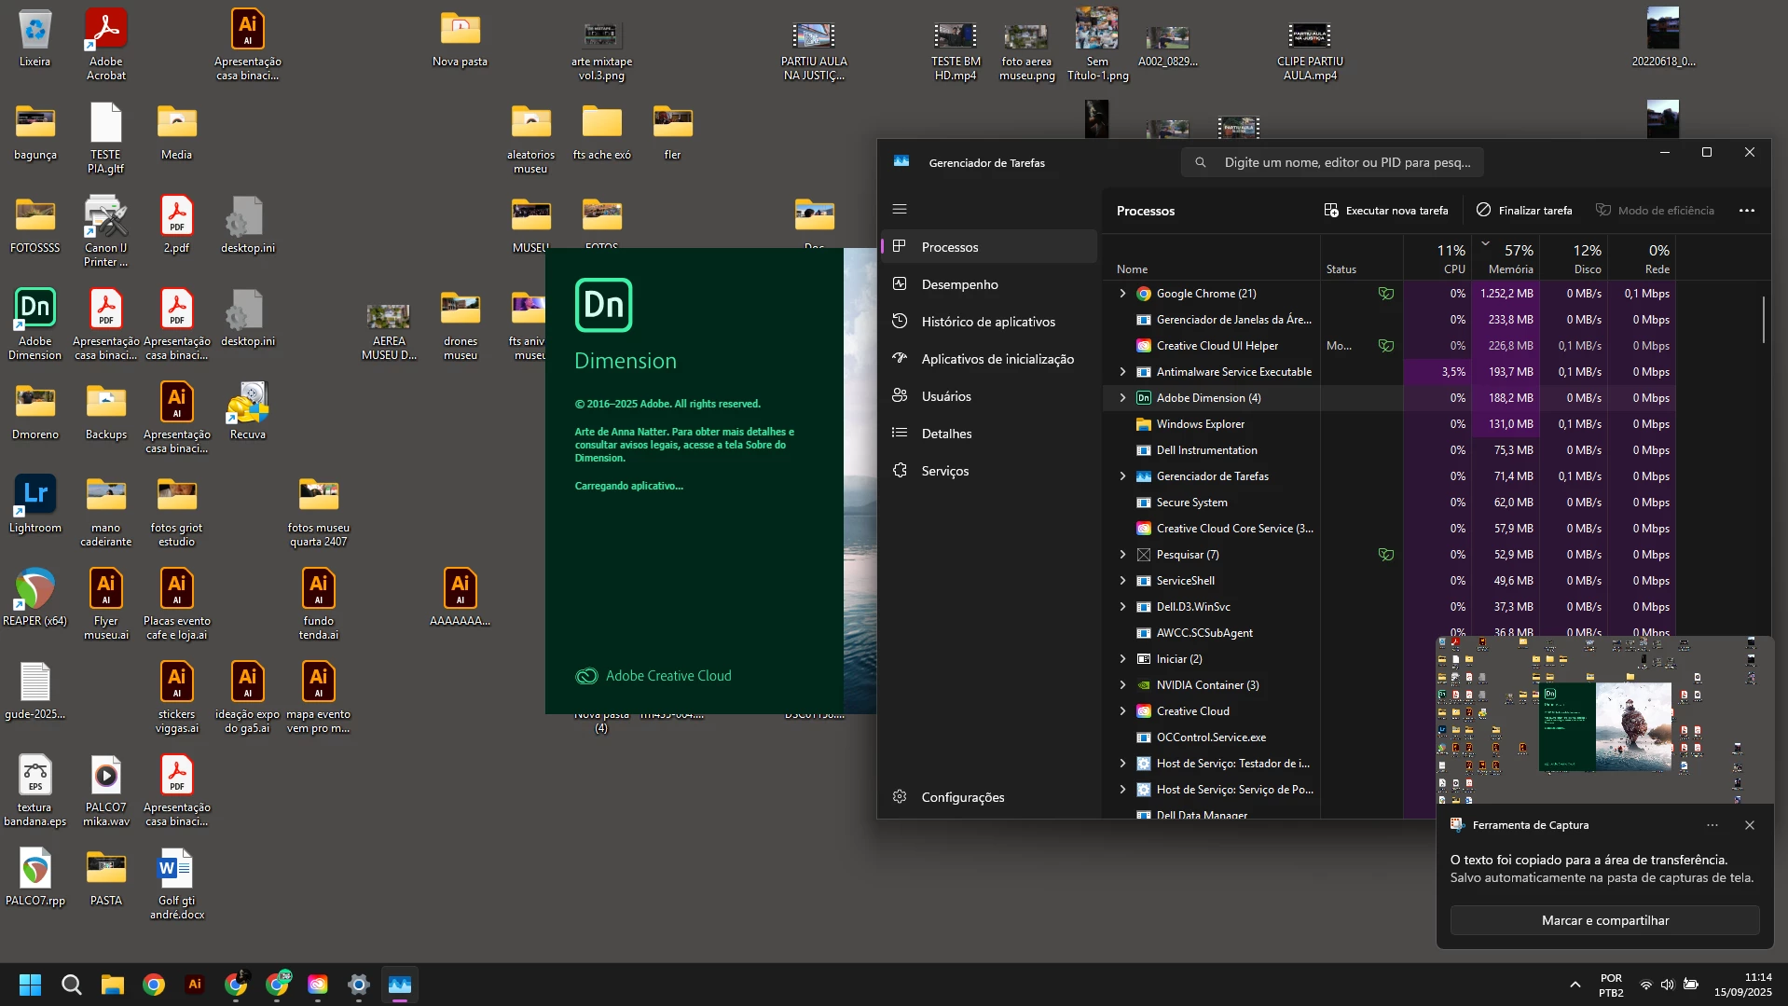This screenshot has height=1006, width=1788.
Task: Open File Explorer from the taskbar
Action: click(113, 985)
